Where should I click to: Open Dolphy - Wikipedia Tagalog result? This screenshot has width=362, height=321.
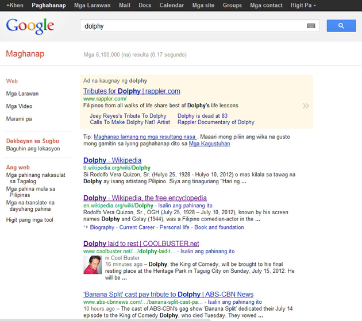click(x=112, y=160)
